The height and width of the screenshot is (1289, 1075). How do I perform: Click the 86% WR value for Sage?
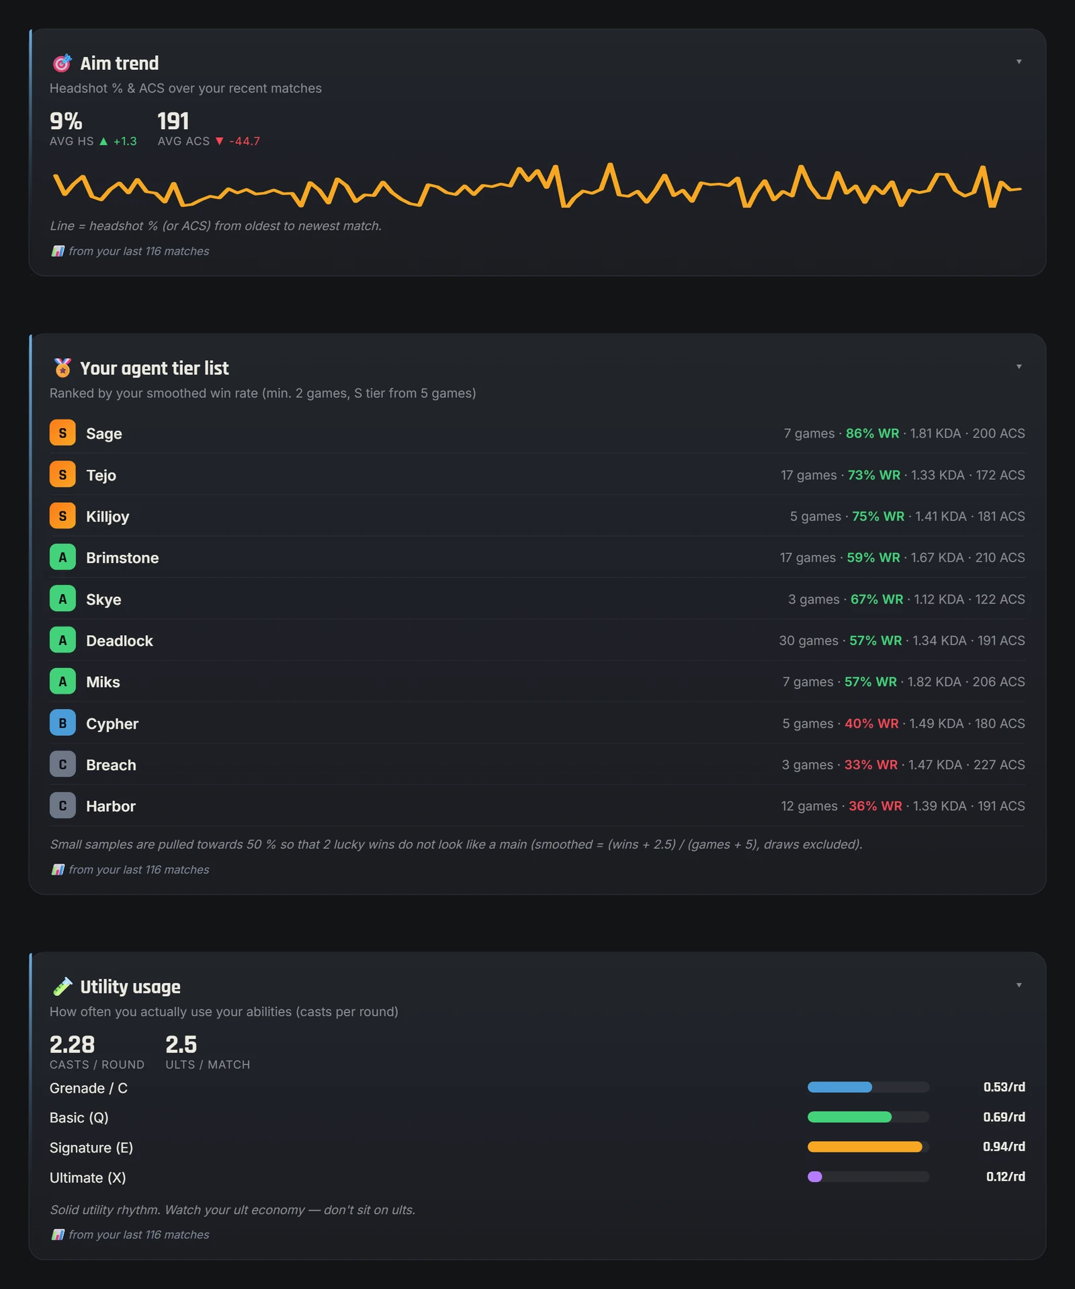pos(872,433)
